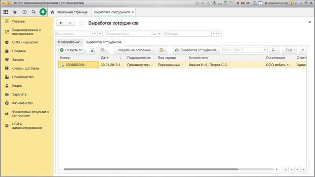Click the info icon next to Администратор
This screenshot has height=177, width=315.
292,3
